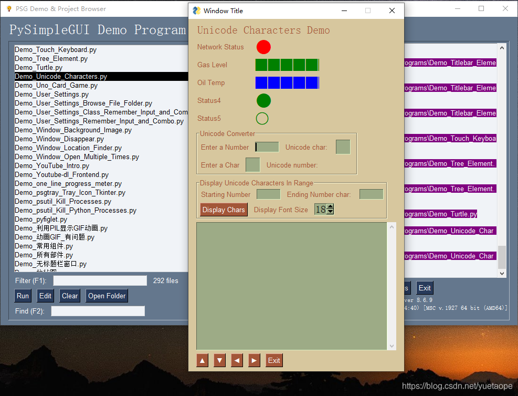Viewport: 518px width, 396px height.
Task: Click the PSG output pane scroll down arrow
Action: coord(502,273)
